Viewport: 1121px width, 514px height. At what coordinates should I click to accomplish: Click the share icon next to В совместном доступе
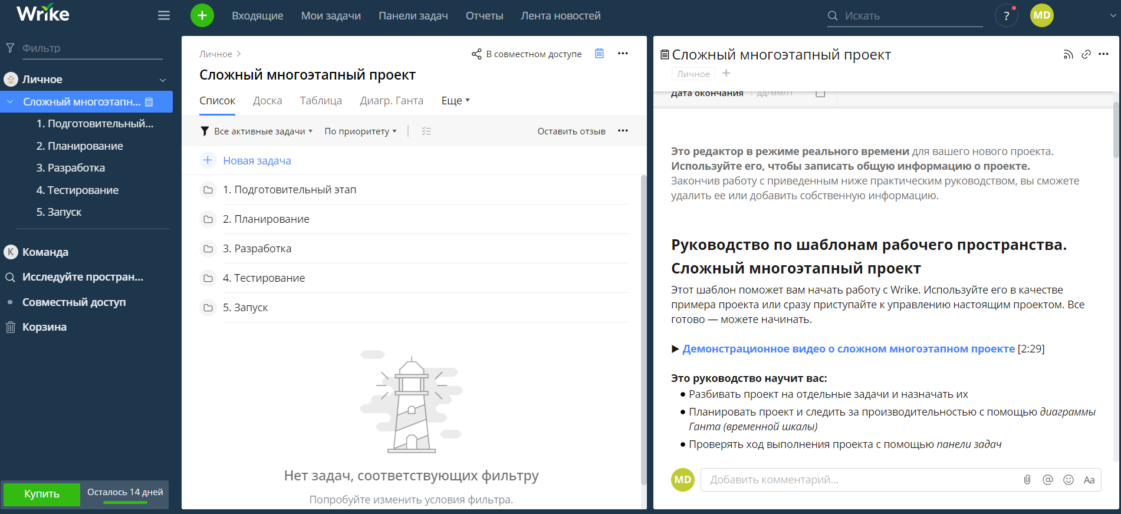(476, 54)
